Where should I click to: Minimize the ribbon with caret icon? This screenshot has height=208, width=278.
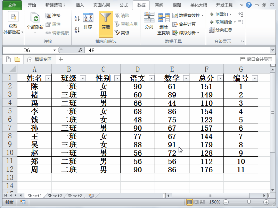click(x=241, y=5)
